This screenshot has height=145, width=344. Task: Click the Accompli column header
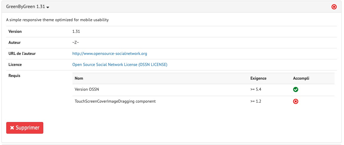tap(301, 78)
